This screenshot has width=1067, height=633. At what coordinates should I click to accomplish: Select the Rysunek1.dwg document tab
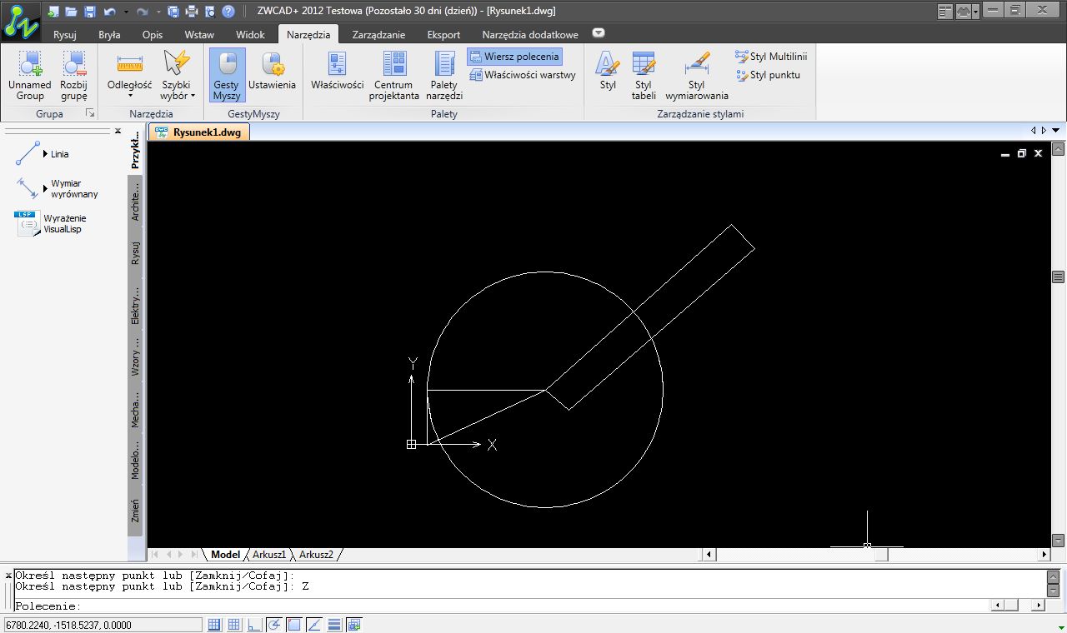[x=198, y=132]
